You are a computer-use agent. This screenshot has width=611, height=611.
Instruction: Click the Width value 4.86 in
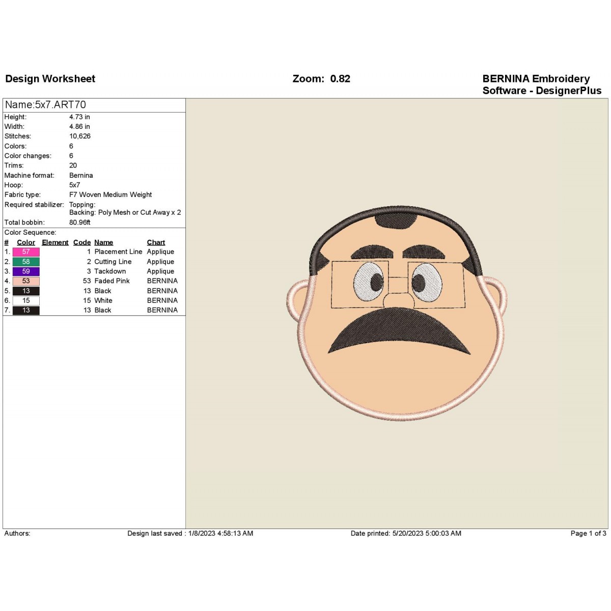[x=79, y=126]
